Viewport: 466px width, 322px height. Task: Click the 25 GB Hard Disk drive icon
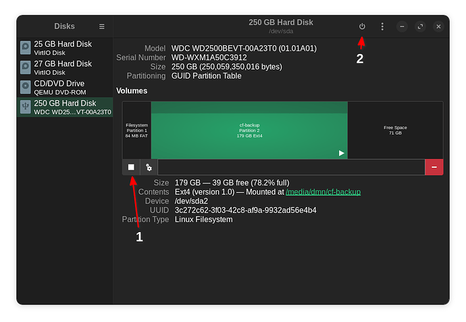click(26, 47)
